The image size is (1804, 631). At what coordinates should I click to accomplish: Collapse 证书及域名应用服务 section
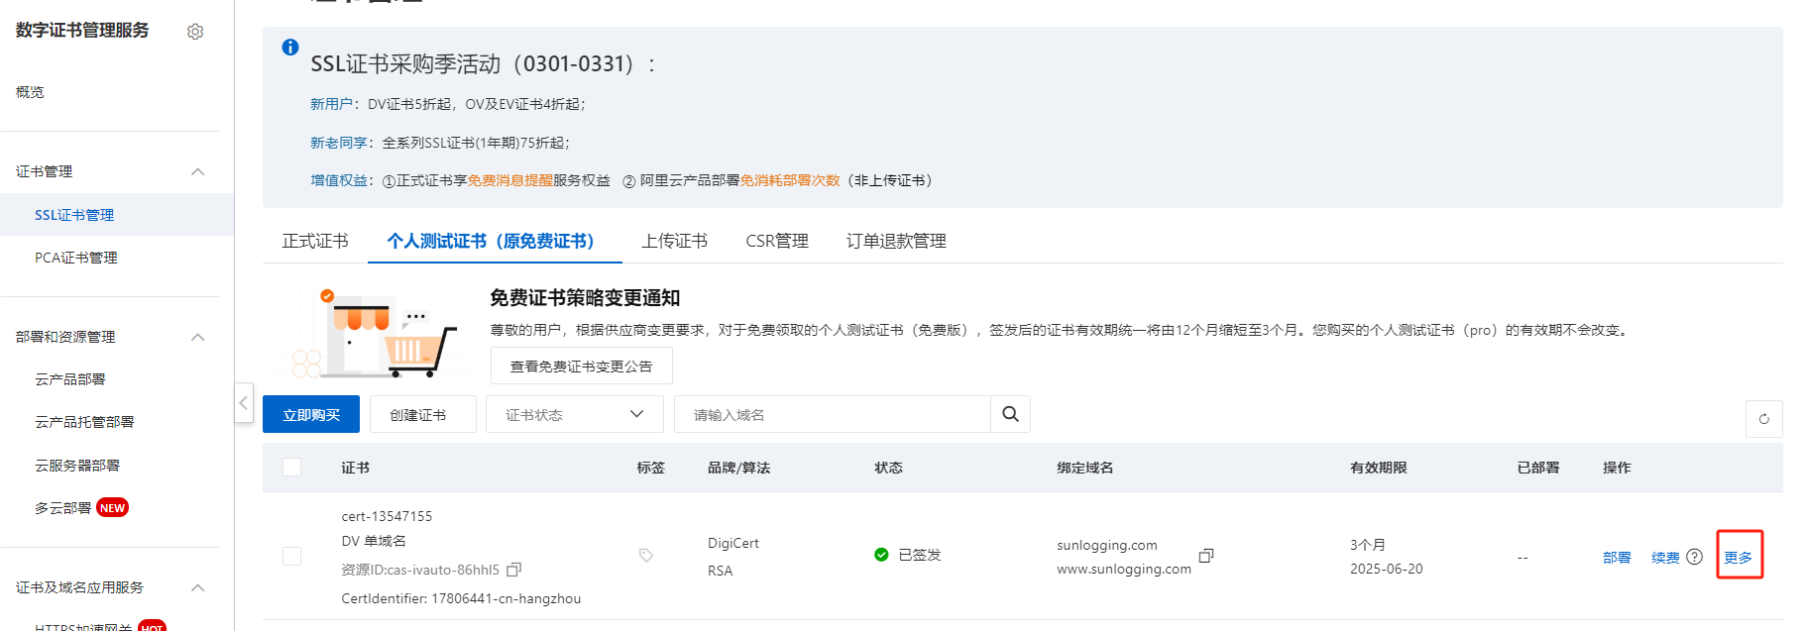197,587
